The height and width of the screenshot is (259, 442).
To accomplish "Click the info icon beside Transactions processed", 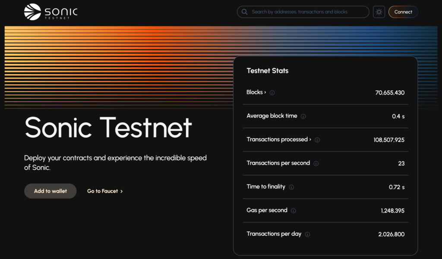I will [x=317, y=140].
